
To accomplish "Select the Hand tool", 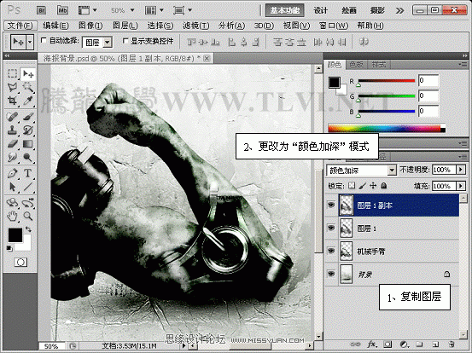I will tap(12, 216).
